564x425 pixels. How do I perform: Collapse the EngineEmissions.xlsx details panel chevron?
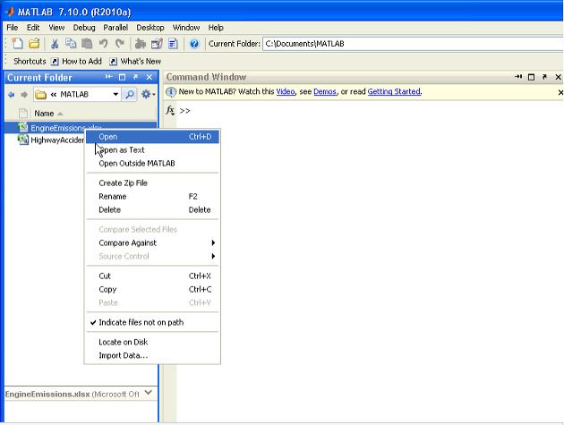[149, 393]
